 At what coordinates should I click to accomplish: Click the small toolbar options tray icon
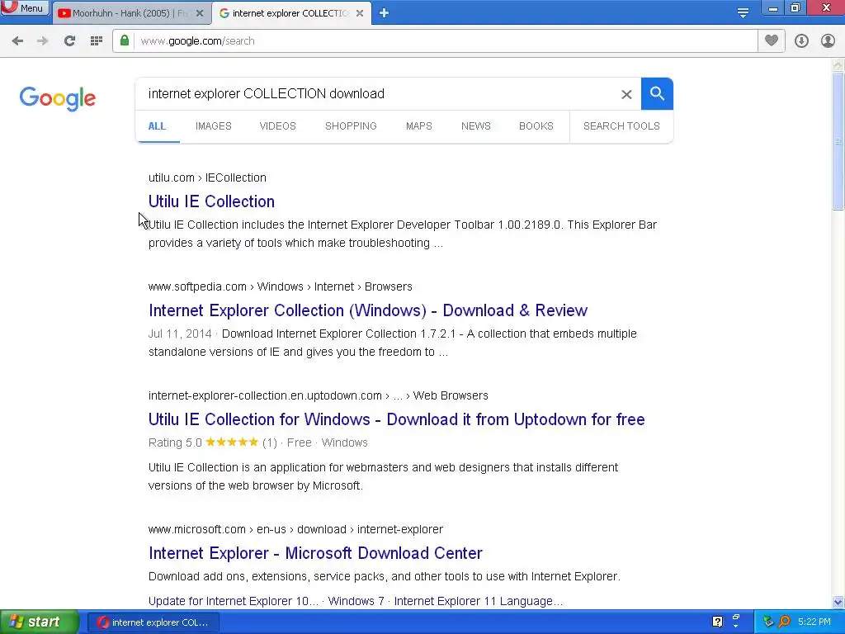click(x=736, y=619)
